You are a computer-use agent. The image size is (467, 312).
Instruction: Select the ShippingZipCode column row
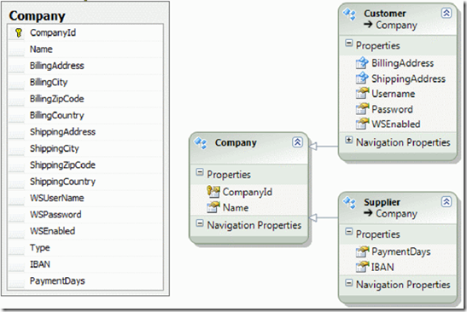tap(85, 165)
